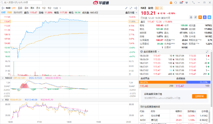Toggle the 均线 average line indicator

tap(9, 13)
